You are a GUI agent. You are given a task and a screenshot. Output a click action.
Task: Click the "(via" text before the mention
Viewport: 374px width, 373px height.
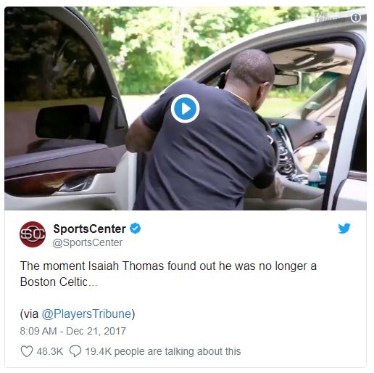click(x=29, y=314)
